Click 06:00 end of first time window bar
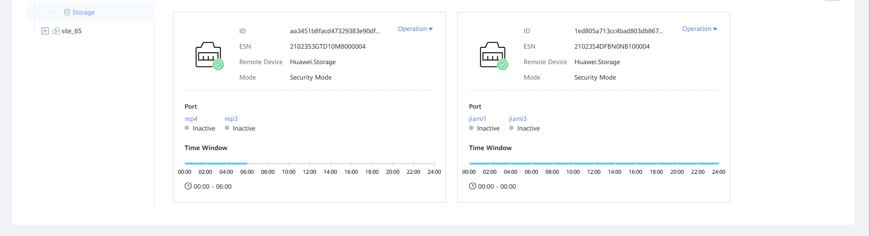This screenshot has width=870, height=236. pos(247,163)
